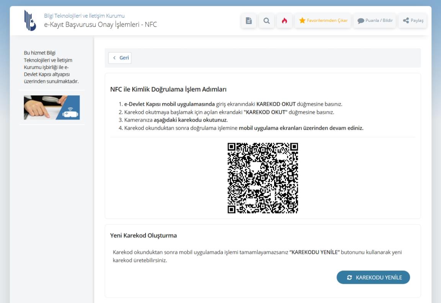Viewport: 441px width, 303px height.
Task: Click the magnifier search icon
Action: pos(266,21)
